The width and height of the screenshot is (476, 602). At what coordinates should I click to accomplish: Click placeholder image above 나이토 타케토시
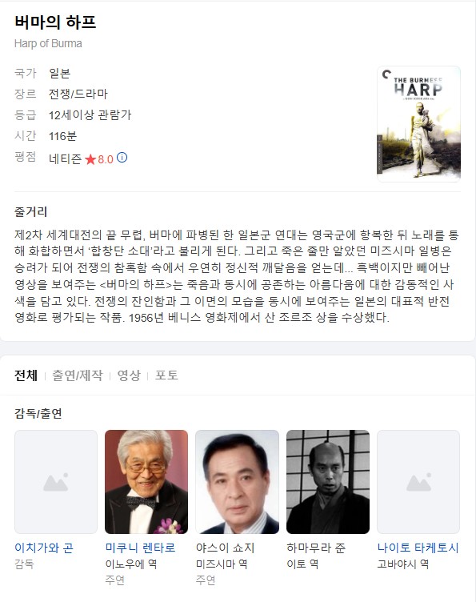point(418,482)
